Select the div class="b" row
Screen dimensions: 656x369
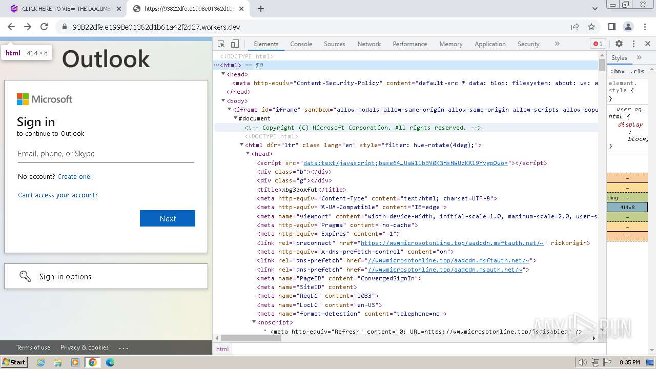(x=294, y=172)
